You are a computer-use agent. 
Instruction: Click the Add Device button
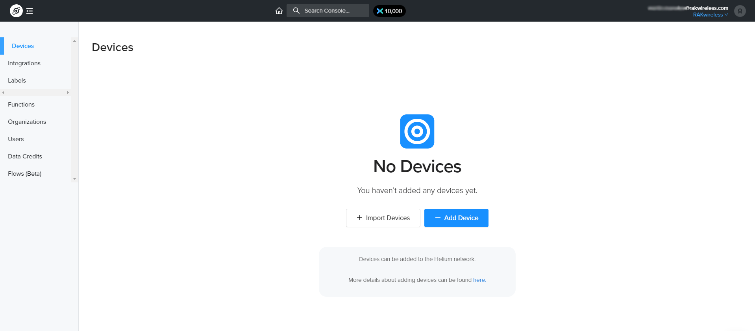click(456, 218)
